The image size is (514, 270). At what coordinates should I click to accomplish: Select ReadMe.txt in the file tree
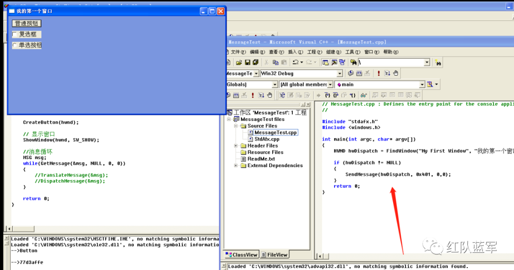pyautogui.click(x=261, y=159)
